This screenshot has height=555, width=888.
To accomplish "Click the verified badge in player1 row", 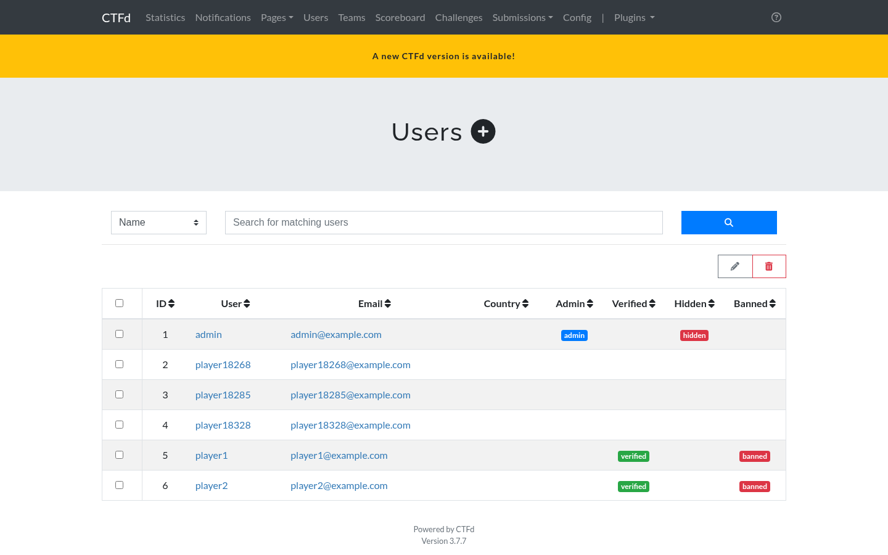I will [x=633, y=456].
